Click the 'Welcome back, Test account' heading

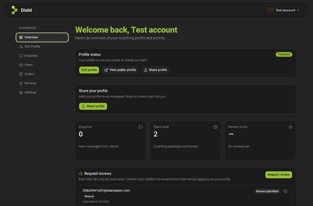coord(126,30)
